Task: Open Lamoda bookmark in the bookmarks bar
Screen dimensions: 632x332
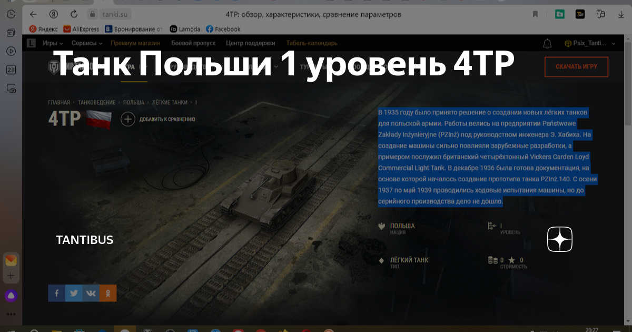Action: point(185,29)
